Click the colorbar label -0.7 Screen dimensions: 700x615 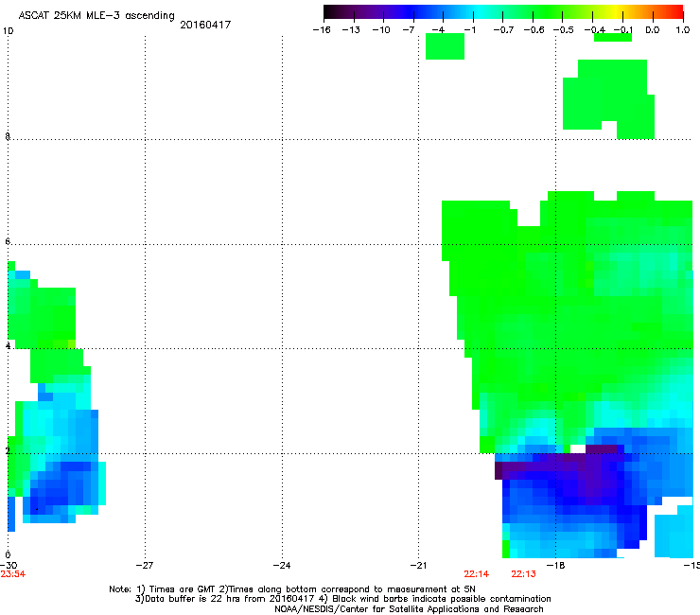(x=503, y=30)
